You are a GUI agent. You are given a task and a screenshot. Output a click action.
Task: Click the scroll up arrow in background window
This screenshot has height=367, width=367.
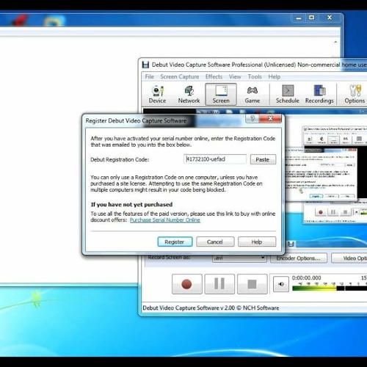click(x=335, y=42)
